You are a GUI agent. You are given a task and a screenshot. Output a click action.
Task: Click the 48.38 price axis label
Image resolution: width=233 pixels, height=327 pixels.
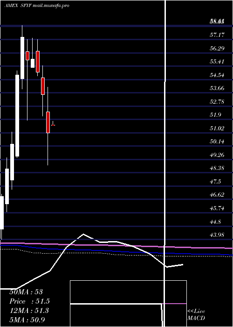tap(217, 168)
